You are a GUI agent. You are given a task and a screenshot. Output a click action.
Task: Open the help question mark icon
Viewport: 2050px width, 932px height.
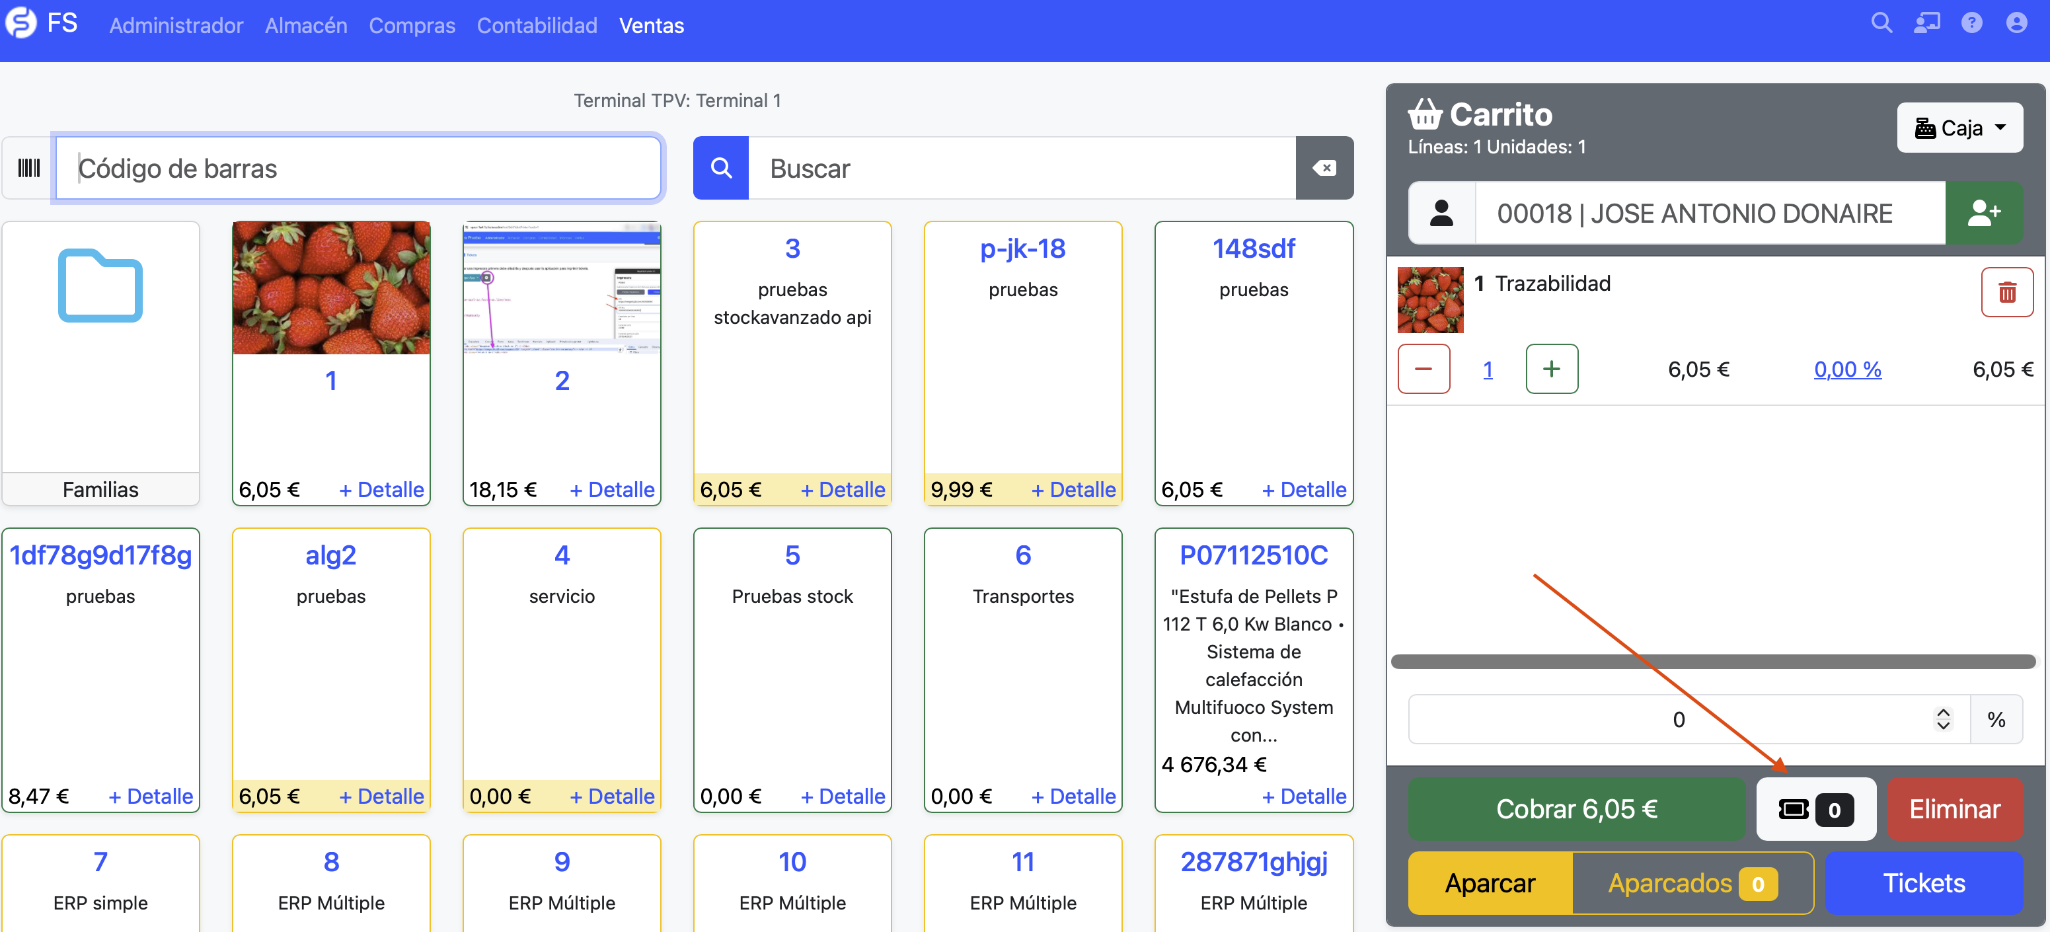[1971, 23]
